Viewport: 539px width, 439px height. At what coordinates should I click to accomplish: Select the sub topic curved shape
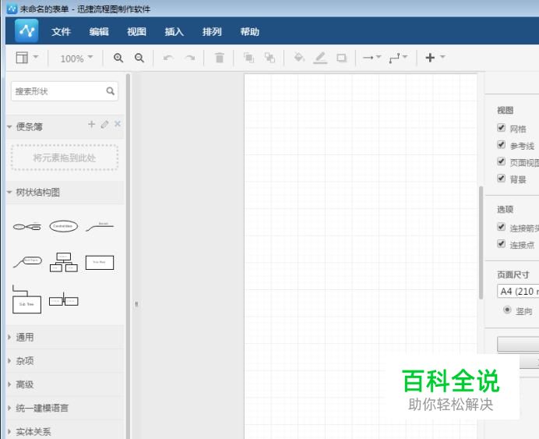tap(27, 262)
